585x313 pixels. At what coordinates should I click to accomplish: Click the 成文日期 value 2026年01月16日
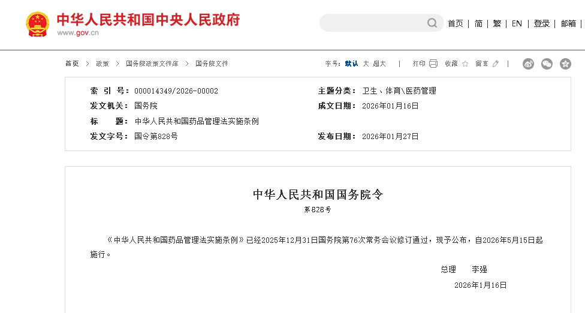pyautogui.click(x=390, y=106)
